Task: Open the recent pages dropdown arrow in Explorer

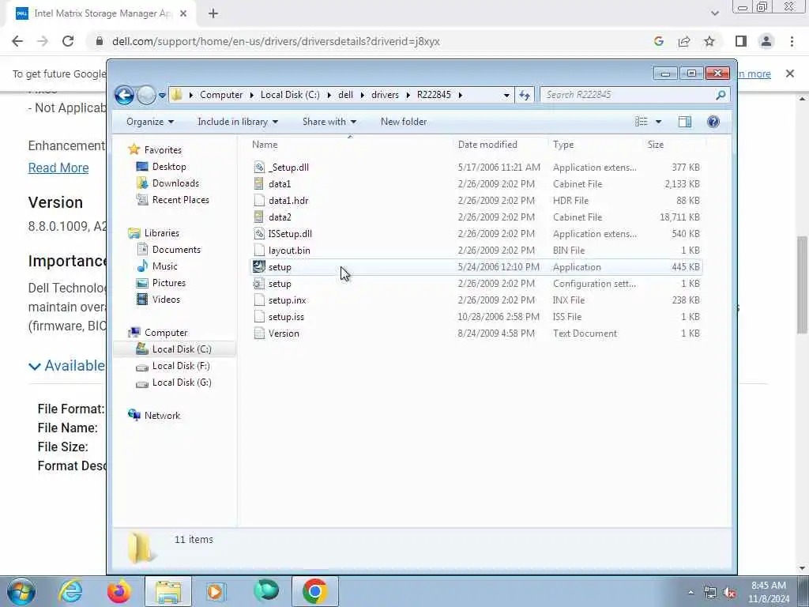Action: tap(162, 95)
